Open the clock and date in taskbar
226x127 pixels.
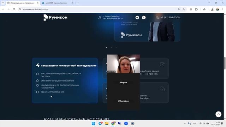point(215,123)
